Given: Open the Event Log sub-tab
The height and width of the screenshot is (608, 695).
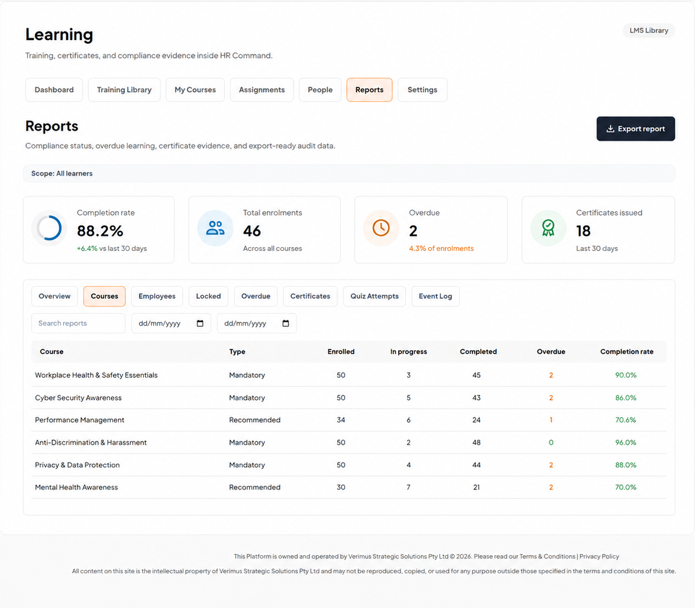Looking at the screenshot, I should [435, 296].
